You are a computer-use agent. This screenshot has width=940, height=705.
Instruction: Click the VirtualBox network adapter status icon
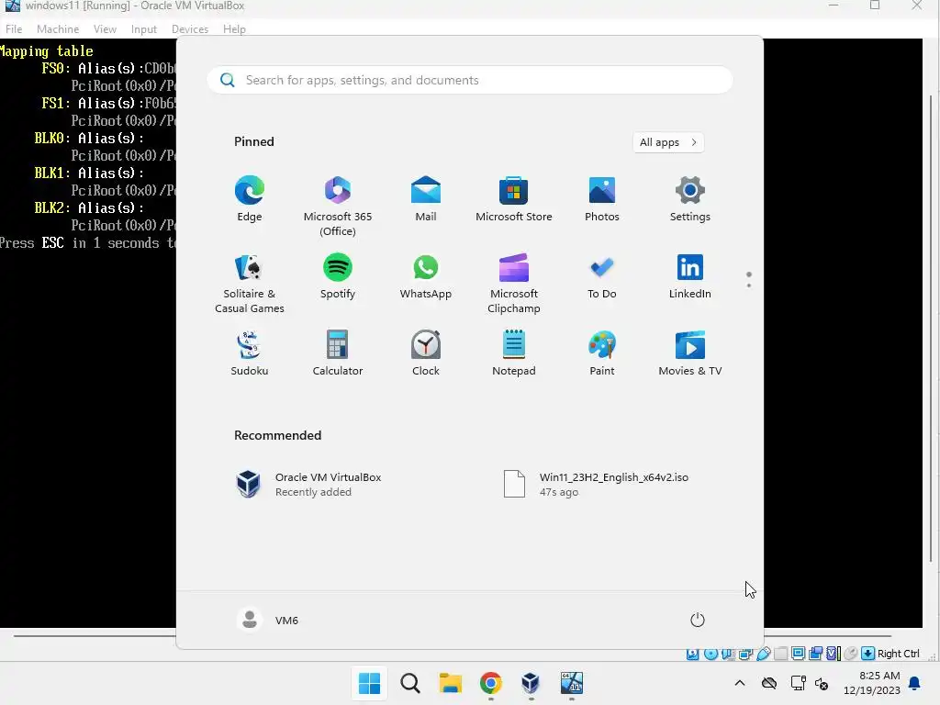pyautogui.click(x=745, y=654)
